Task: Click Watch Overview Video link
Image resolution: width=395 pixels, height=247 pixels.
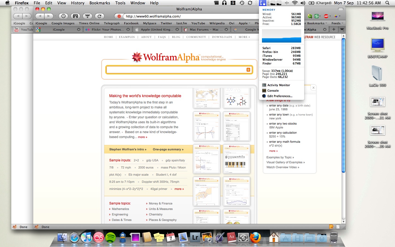Action: click(283, 167)
